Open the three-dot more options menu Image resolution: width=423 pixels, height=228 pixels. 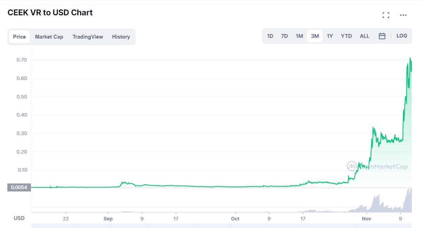[403, 15]
